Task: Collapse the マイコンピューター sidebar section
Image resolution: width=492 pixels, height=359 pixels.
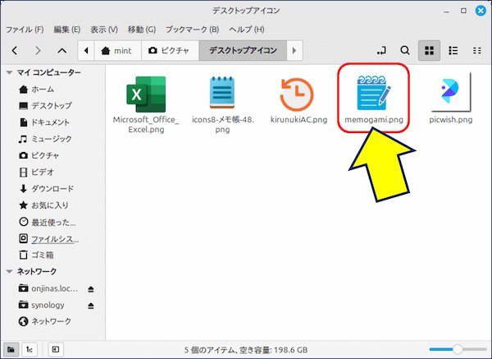Action: [x=9, y=73]
